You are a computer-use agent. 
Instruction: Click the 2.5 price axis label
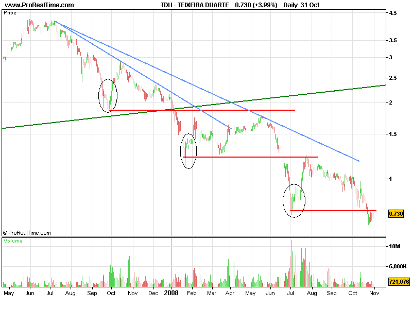point(393,78)
